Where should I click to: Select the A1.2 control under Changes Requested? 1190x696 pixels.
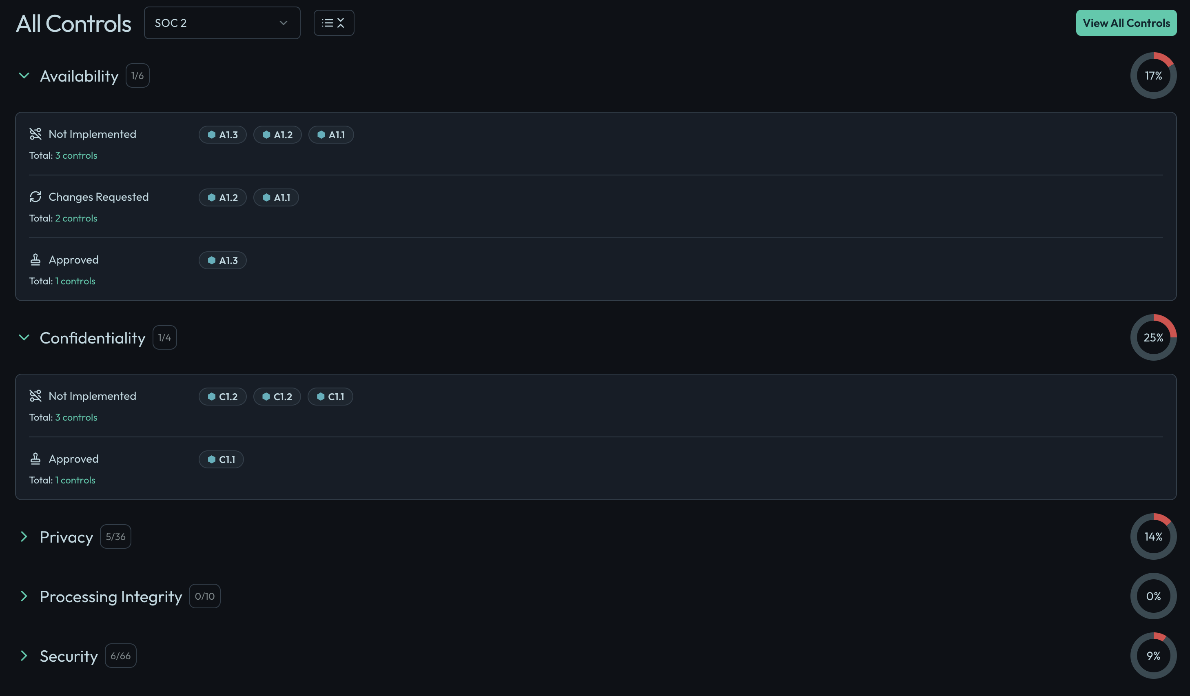222,197
